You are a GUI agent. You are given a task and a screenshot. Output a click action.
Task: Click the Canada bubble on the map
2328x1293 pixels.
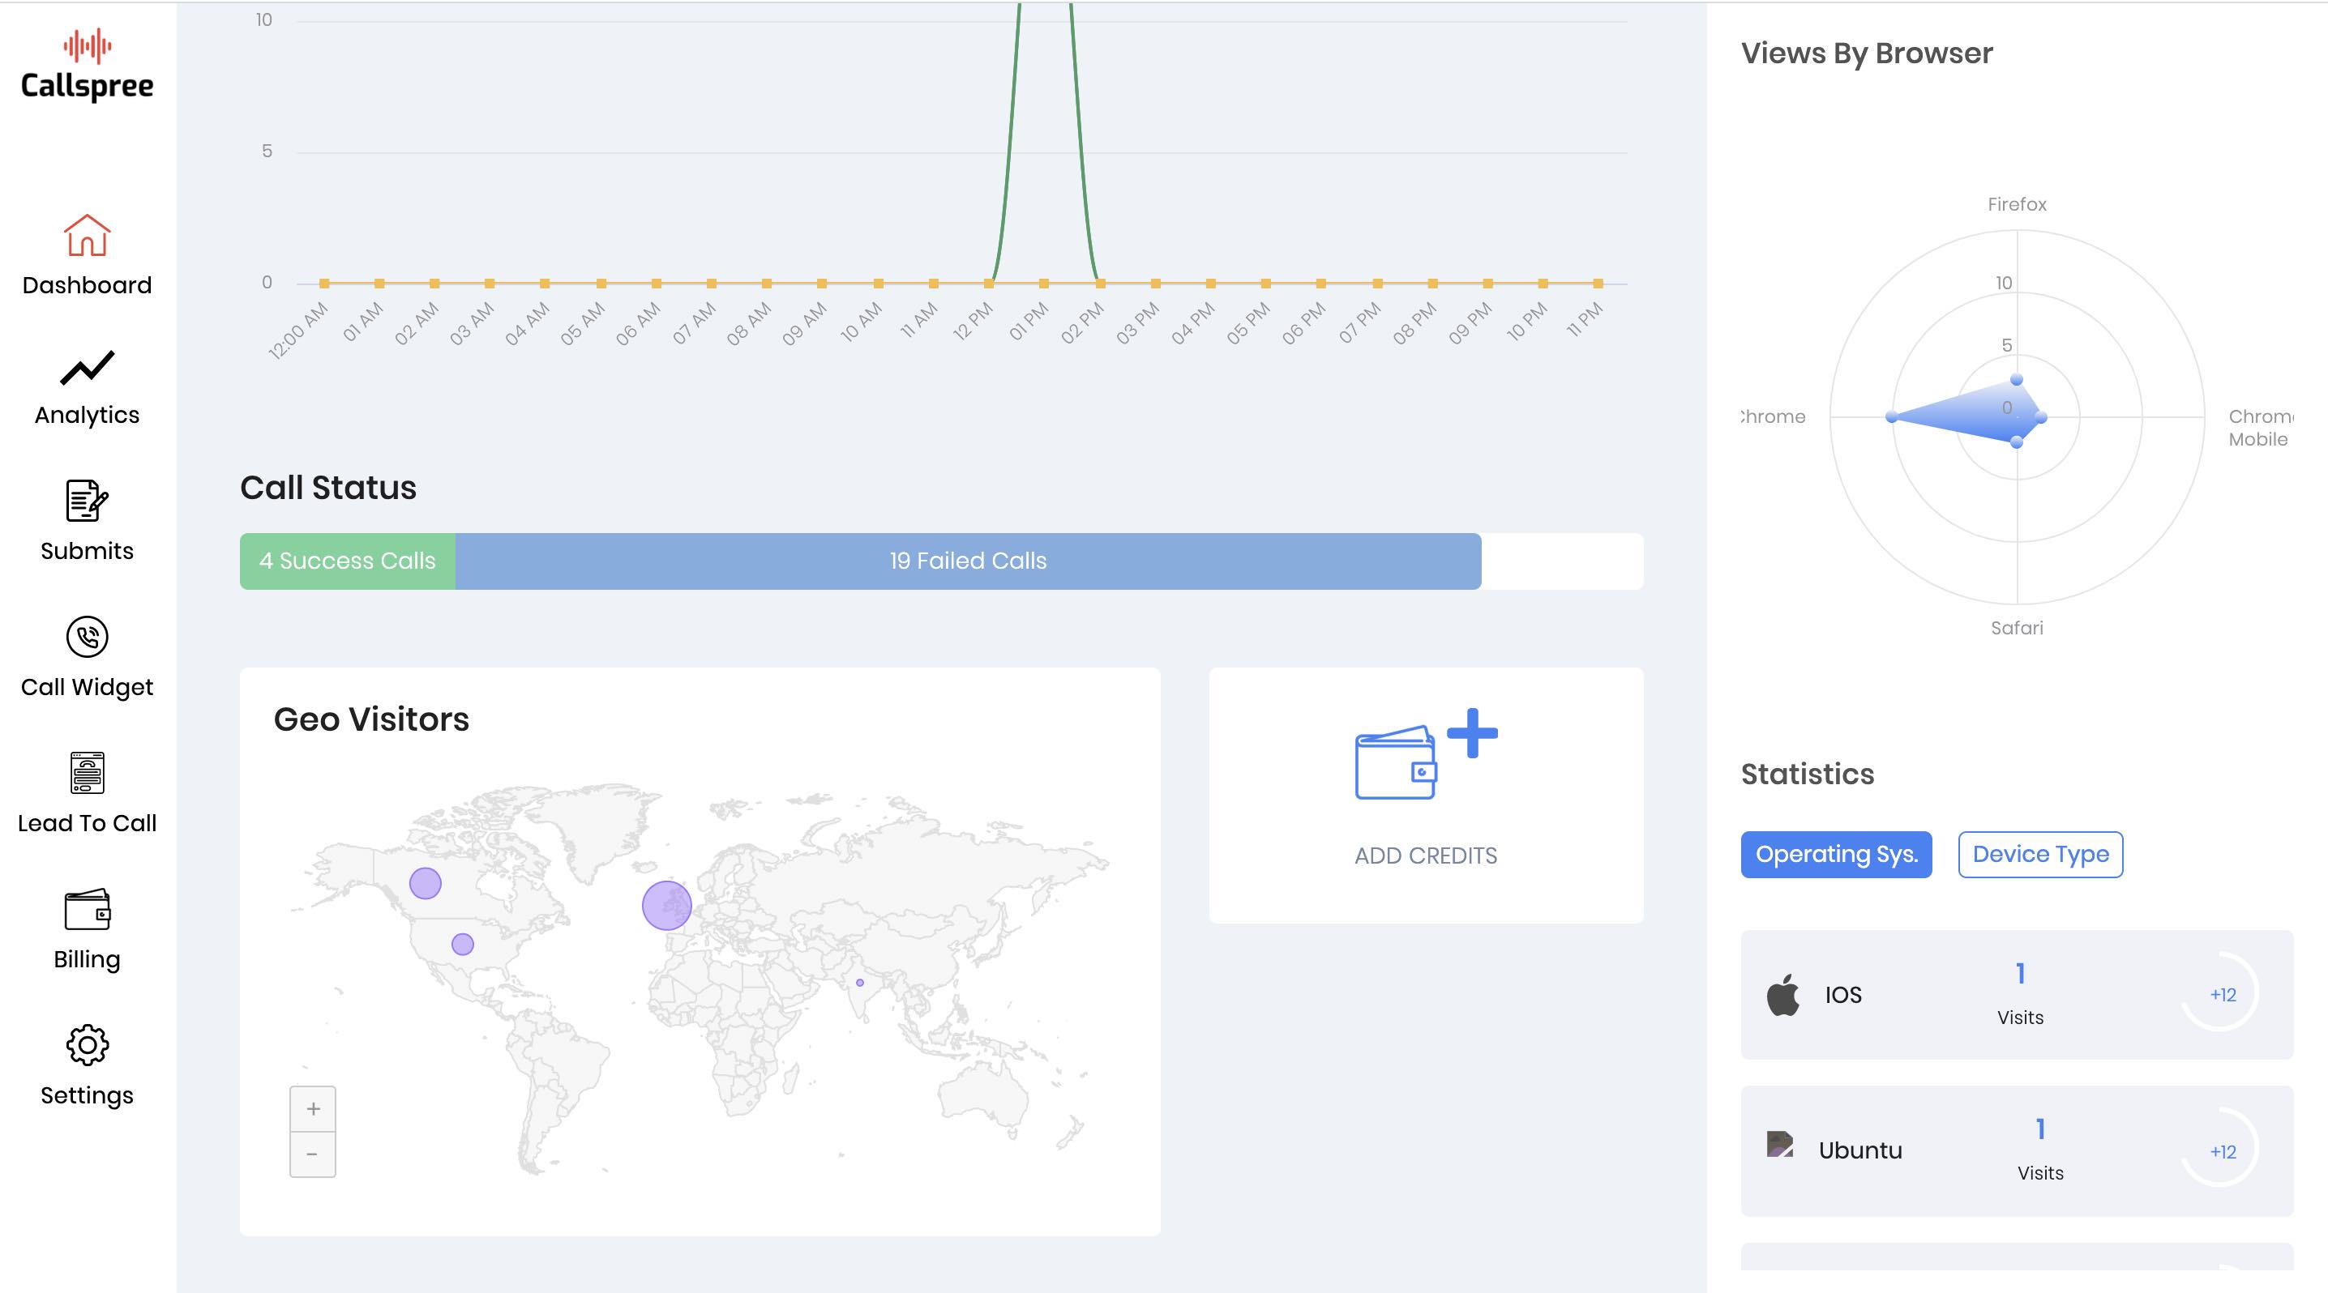click(425, 883)
